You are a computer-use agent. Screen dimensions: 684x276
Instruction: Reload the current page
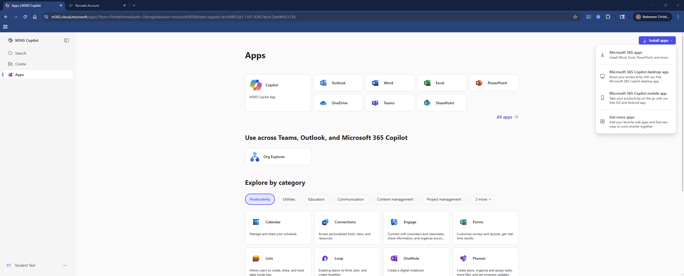[x=25, y=17]
